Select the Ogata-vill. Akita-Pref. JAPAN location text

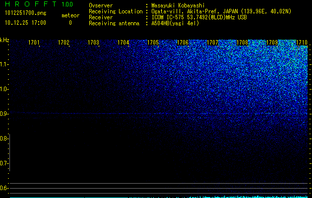point(221,11)
